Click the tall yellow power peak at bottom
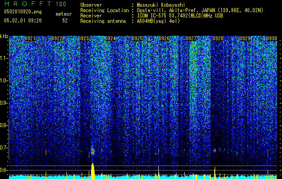 [x=93, y=171]
